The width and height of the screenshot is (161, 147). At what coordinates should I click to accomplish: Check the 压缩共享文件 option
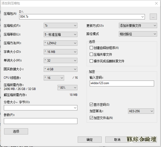91,54
